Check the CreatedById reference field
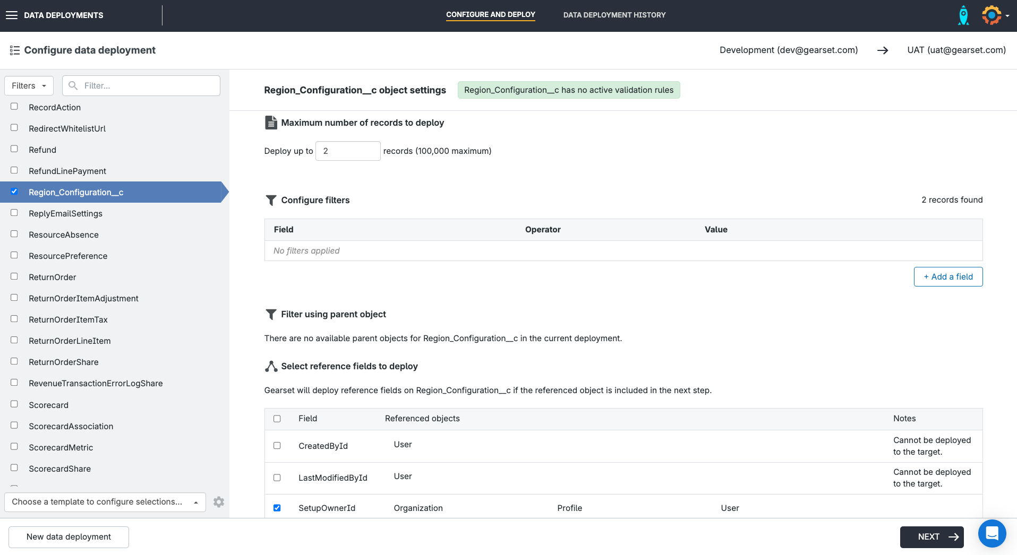The height and width of the screenshot is (555, 1017). (x=277, y=446)
